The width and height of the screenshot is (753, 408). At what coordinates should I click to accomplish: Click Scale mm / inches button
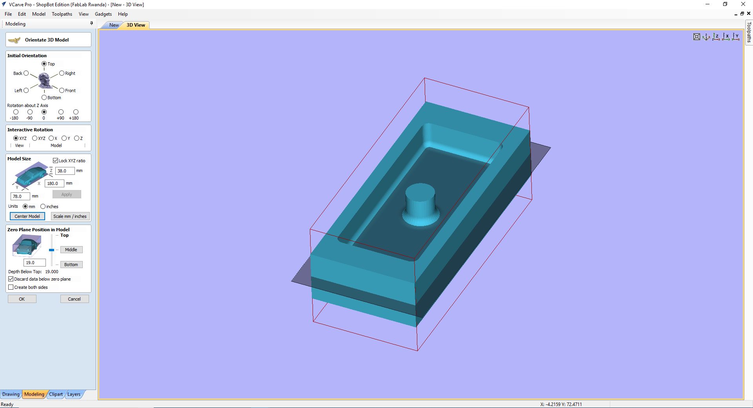click(x=70, y=216)
